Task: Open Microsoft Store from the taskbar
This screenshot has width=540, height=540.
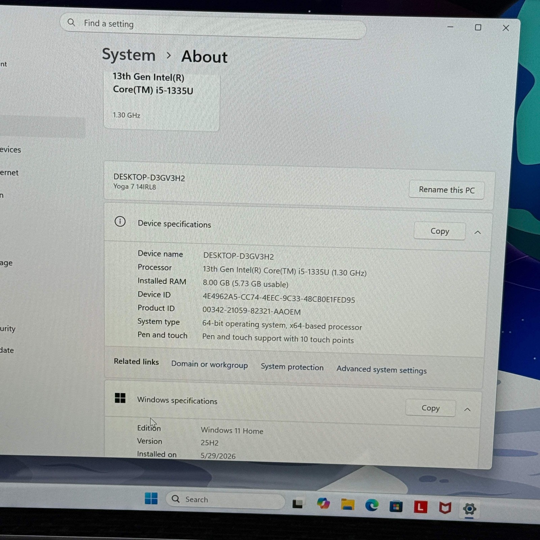Action: coord(396,506)
